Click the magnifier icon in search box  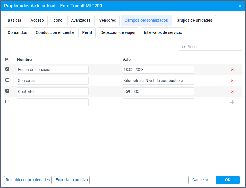pos(183,47)
